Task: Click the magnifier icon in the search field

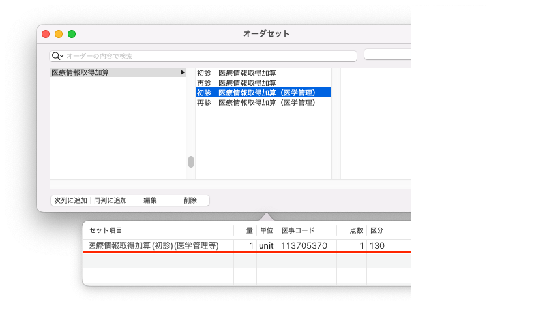Action: [x=57, y=56]
